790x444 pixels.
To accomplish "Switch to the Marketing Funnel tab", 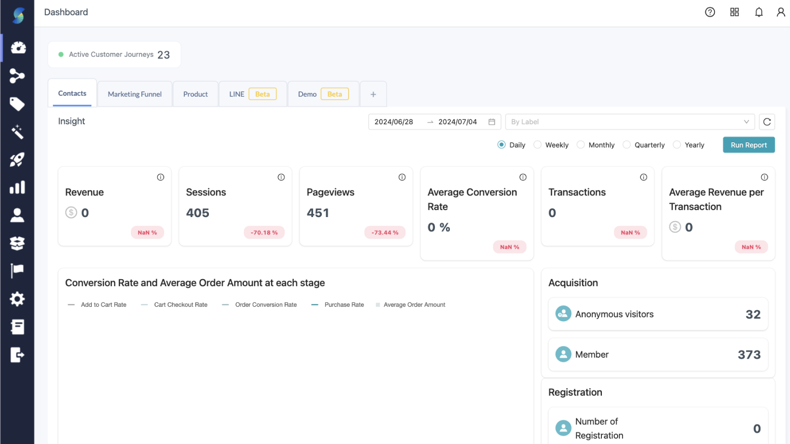I will coord(134,94).
